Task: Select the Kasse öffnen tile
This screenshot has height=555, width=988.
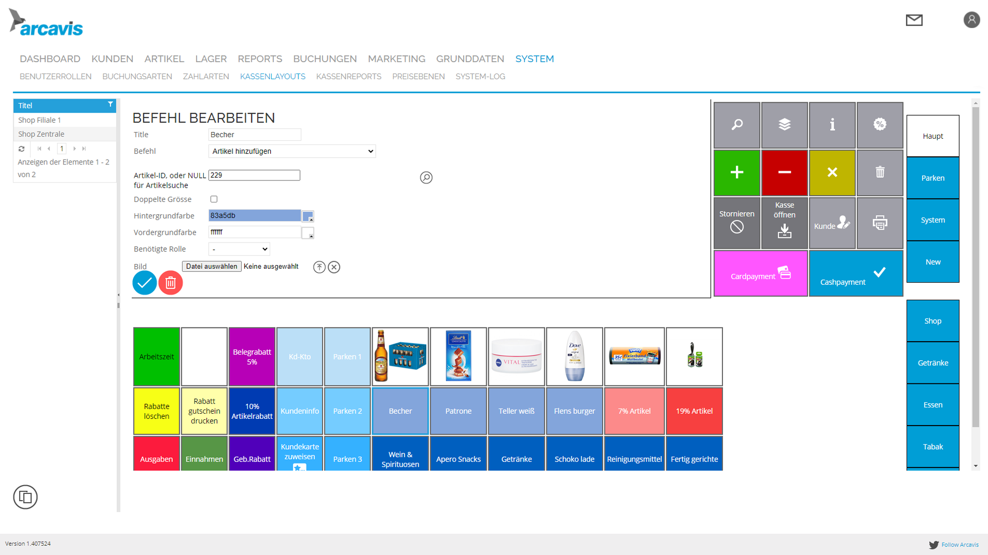Action: [784, 223]
